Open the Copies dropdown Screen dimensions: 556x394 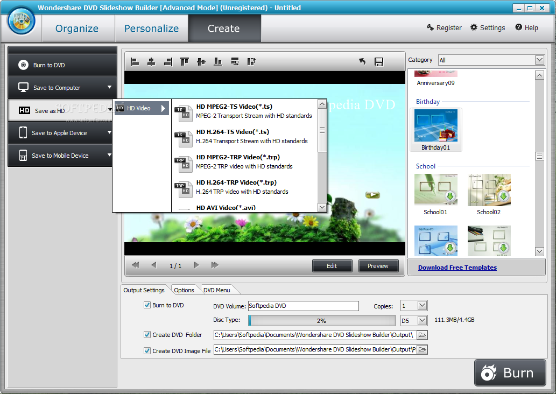(x=422, y=305)
